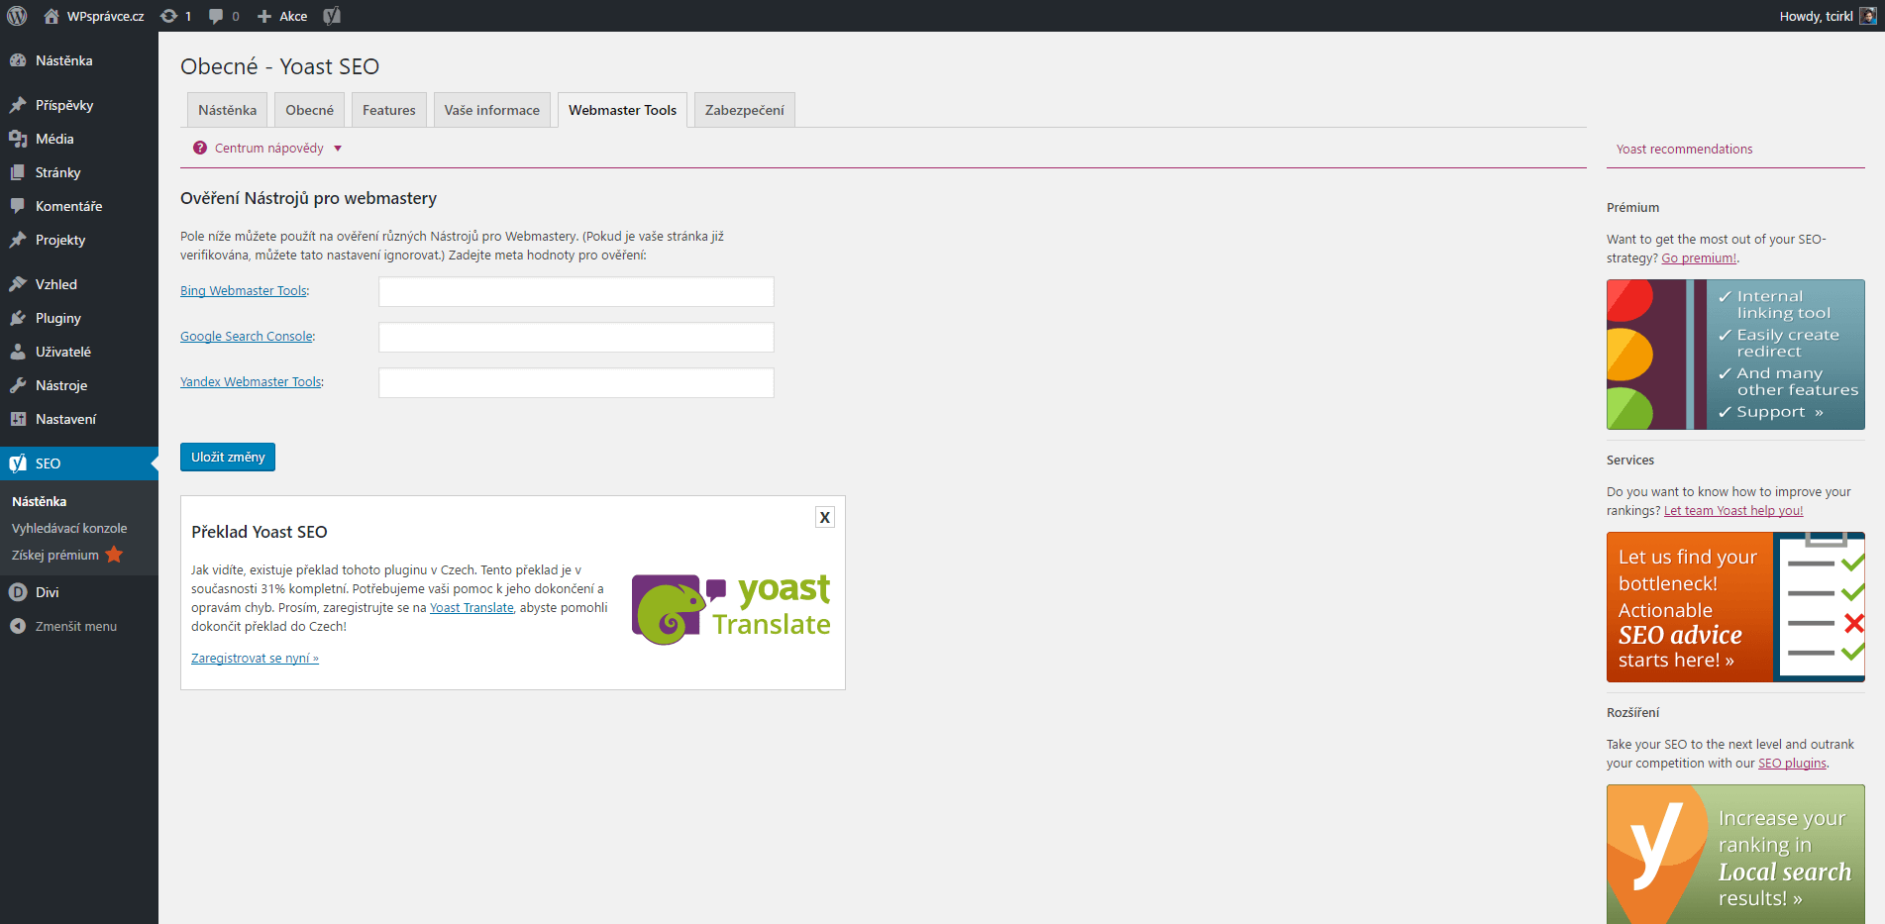Open the Vaše informace tab
1885x924 pixels.
point(492,110)
